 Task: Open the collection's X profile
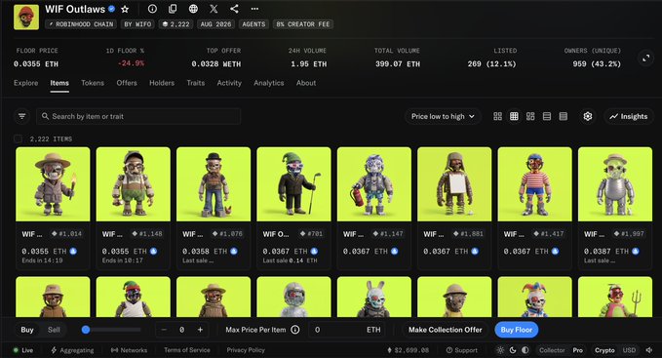pyautogui.click(x=214, y=9)
